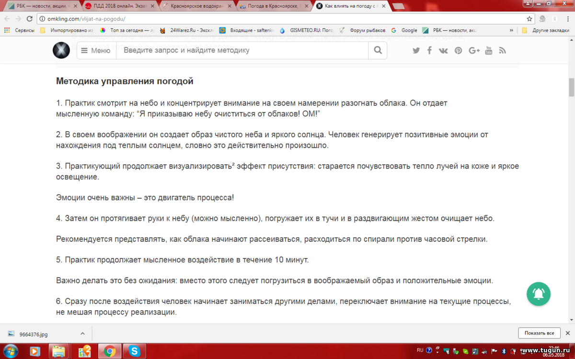This screenshot has width=575, height=359.
Task: Open the Сервисы apps shortcut
Action: click(x=19, y=30)
